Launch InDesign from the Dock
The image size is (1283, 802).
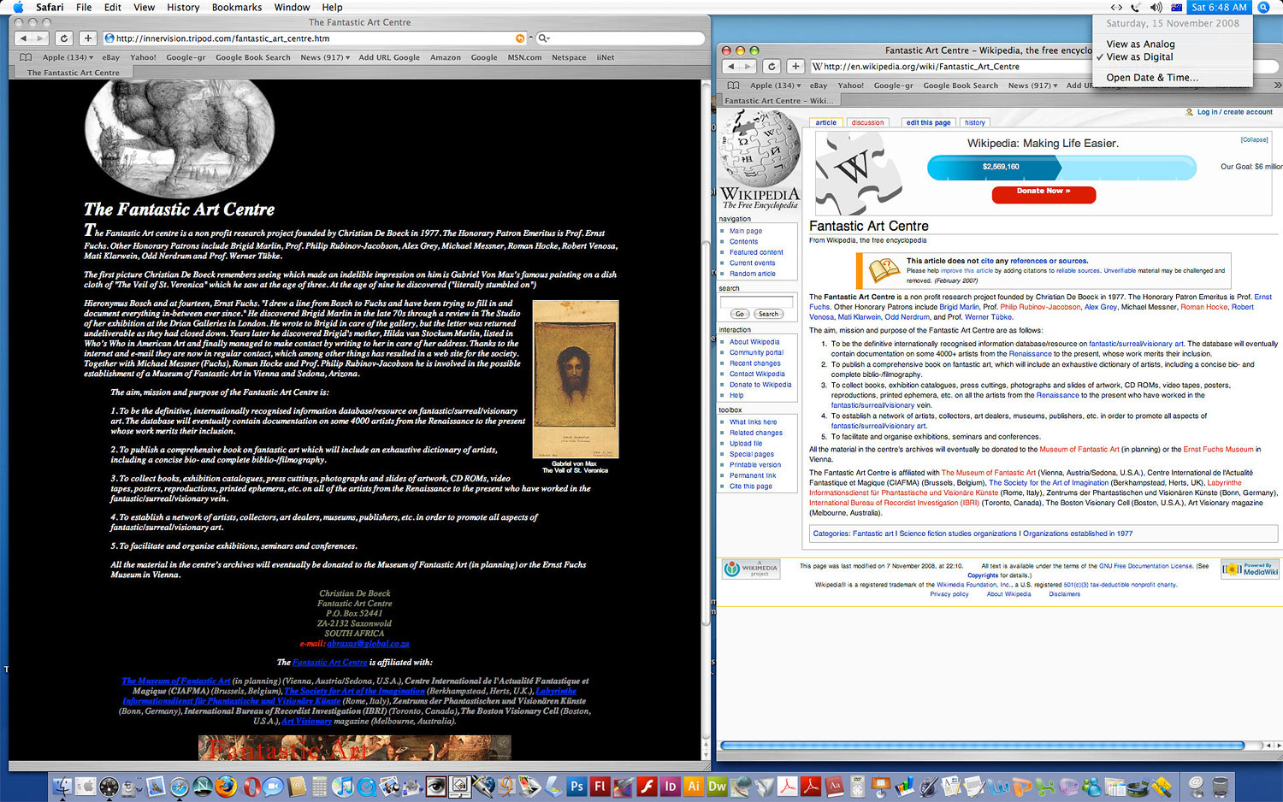[x=671, y=787]
